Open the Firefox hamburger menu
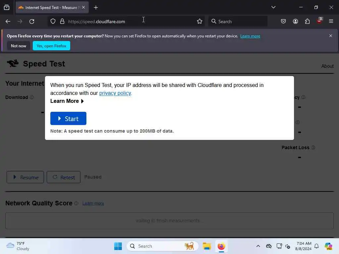This screenshot has height=254, width=339. click(x=331, y=21)
